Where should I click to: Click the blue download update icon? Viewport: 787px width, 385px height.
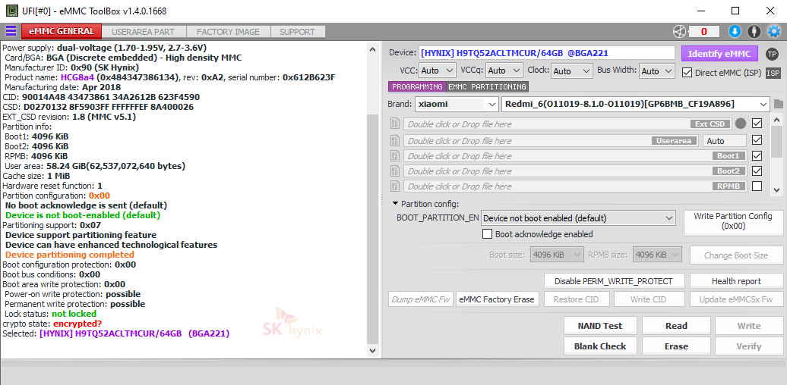735,32
